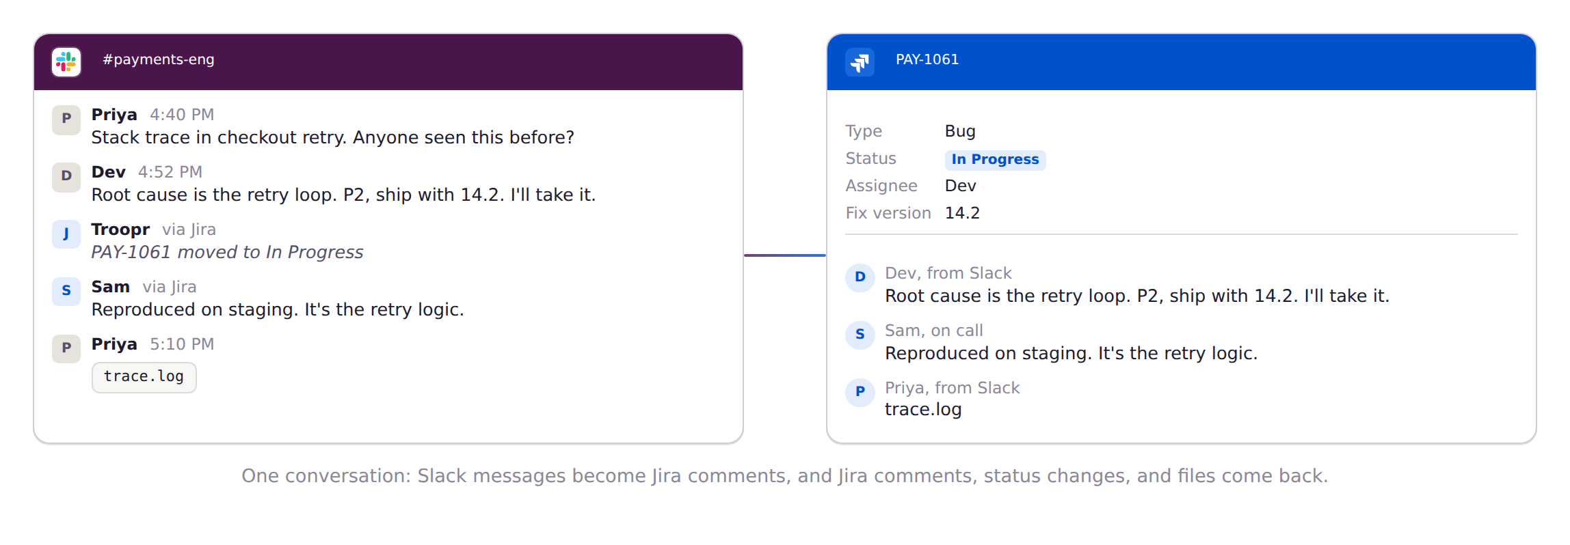The image size is (1570, 545).
Task: Click the Fix version value "14.2"
Action: (x=962, y=213)
